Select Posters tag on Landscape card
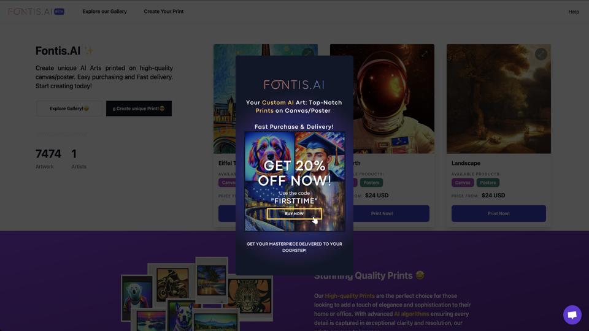The image size is (589, 331). [x=488, y=183]
